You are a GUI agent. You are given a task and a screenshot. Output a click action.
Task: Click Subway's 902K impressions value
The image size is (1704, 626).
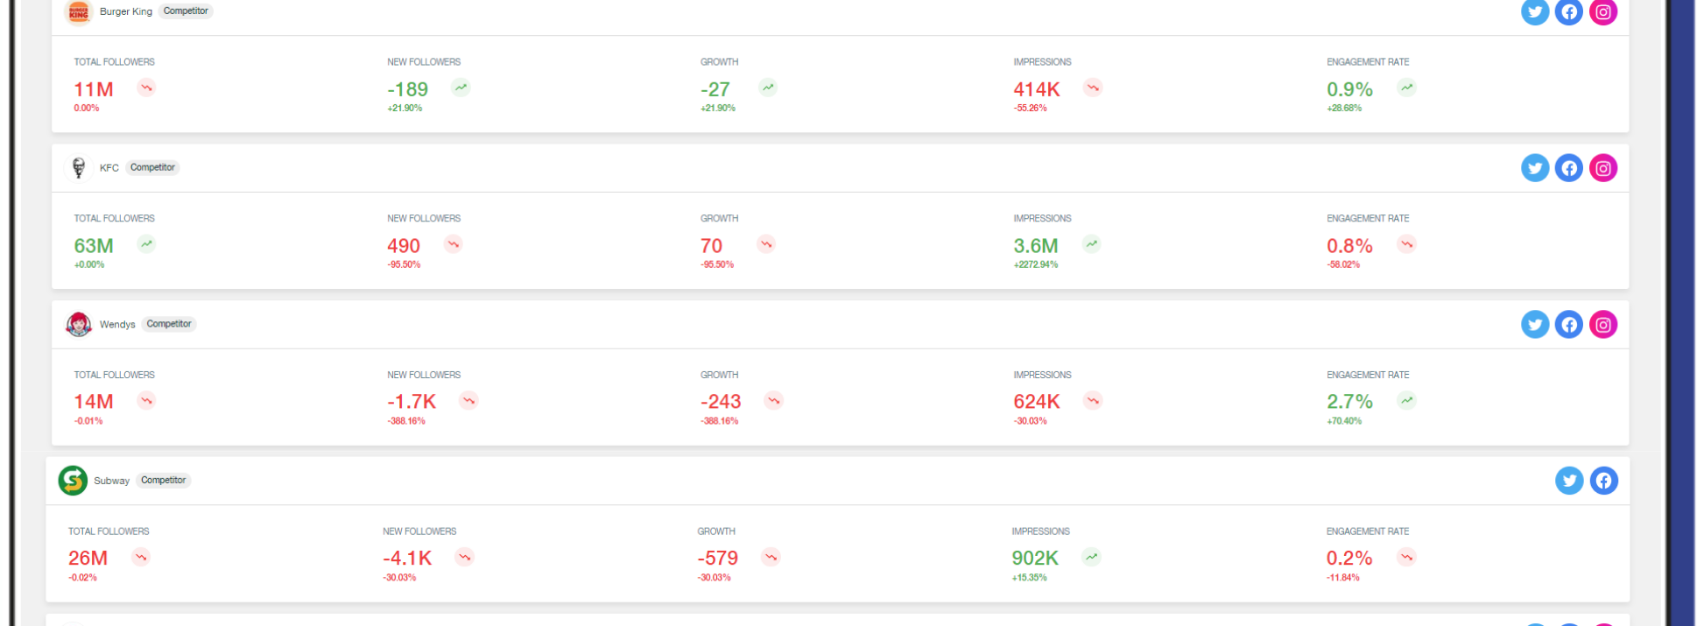click(1035, 558)
